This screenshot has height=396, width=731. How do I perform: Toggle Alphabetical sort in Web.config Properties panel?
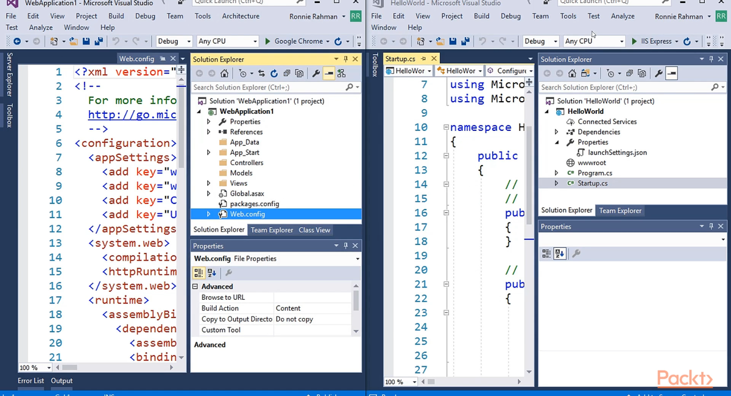(x=211, y=273)
